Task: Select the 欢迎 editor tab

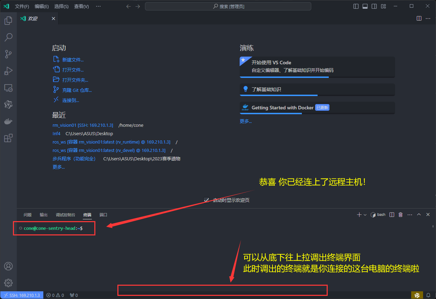Action: [x=38, y=19]
